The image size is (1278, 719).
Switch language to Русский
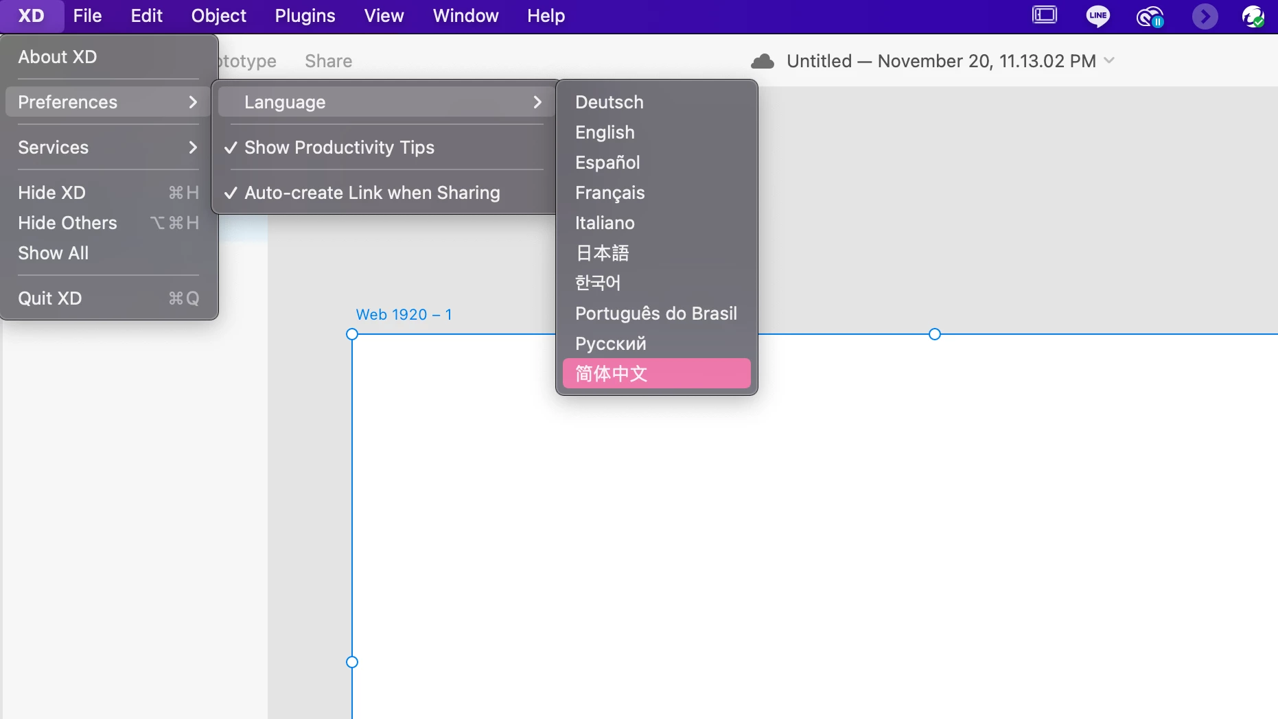pyautogui.click(x=657, y=344)
